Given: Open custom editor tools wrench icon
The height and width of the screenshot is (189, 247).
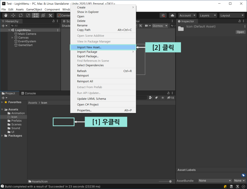Looking at the screenshot, I should 50,15.
